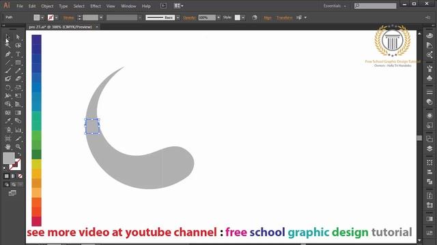Select the Column Graph tool
Screen dimensions: 437x245
coord(18,130)
